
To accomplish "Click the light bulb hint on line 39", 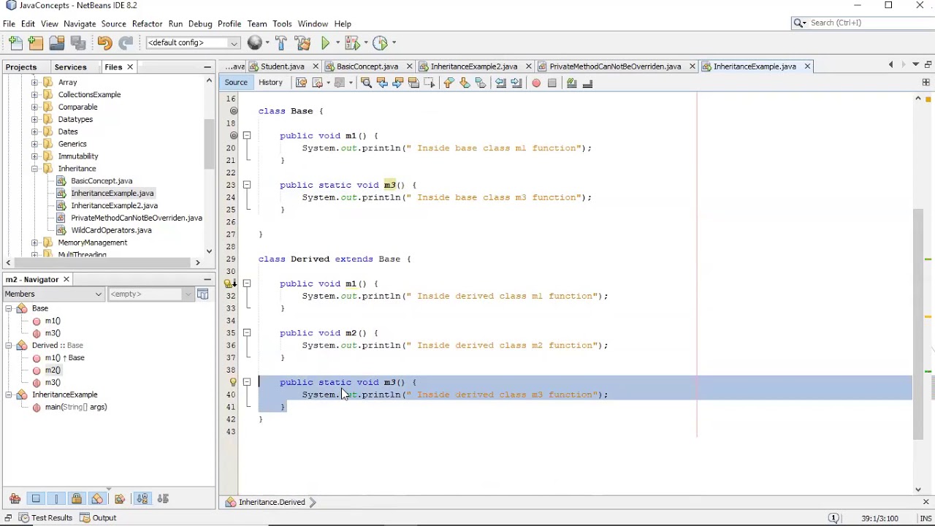I will pos(233,382).
